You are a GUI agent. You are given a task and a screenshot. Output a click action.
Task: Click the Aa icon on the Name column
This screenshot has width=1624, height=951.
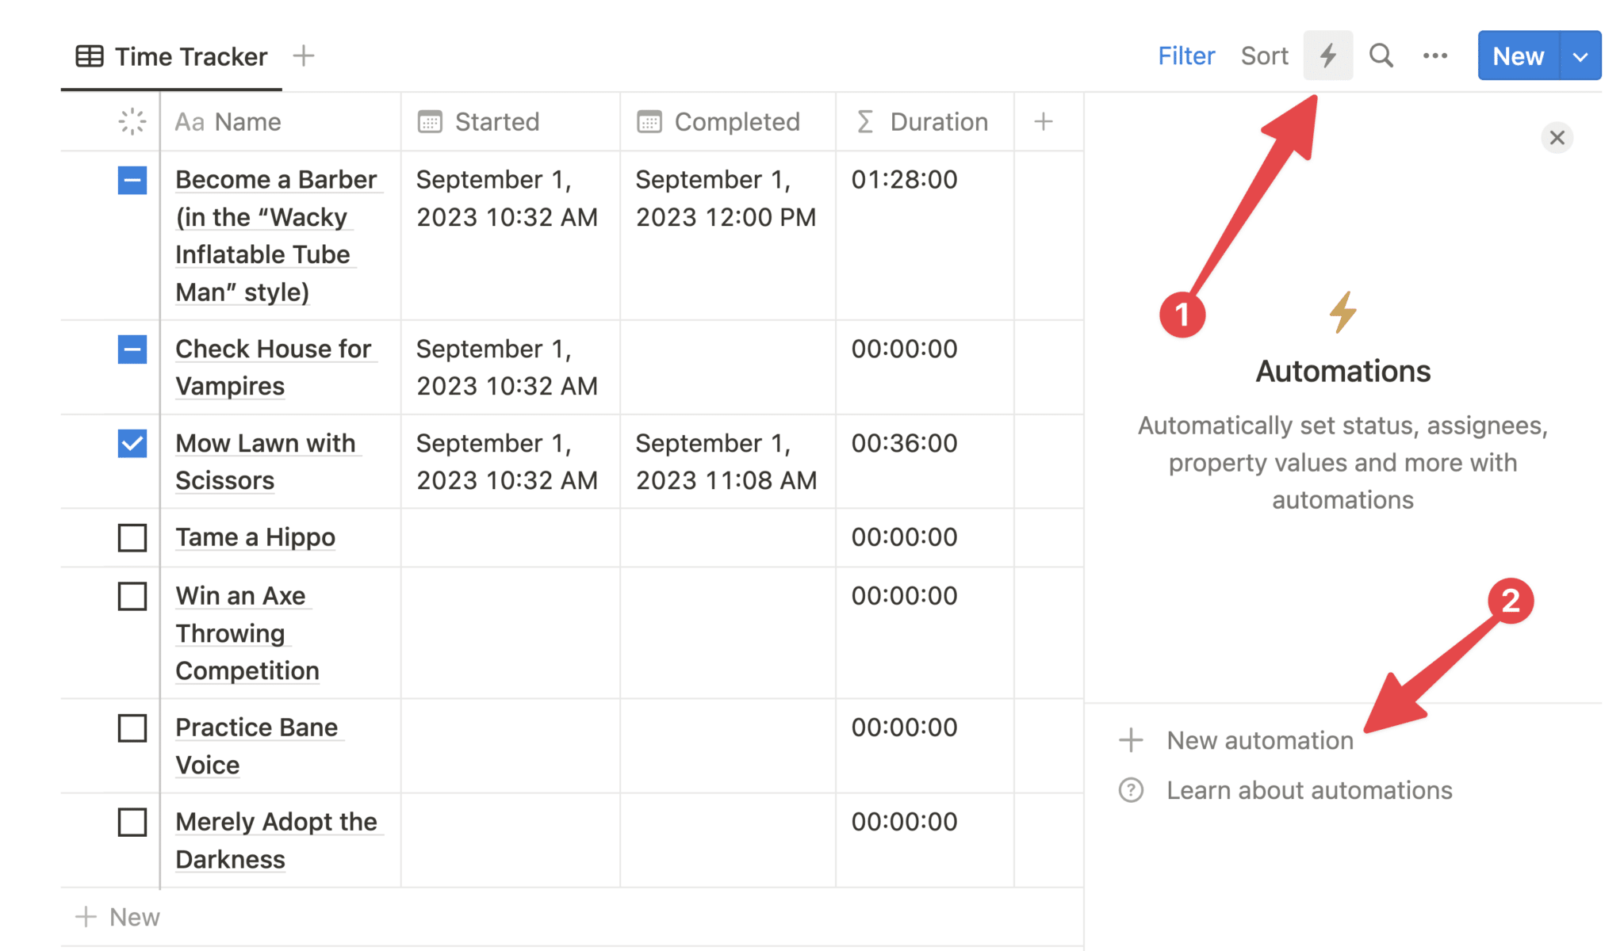click(x=190, y=121)
